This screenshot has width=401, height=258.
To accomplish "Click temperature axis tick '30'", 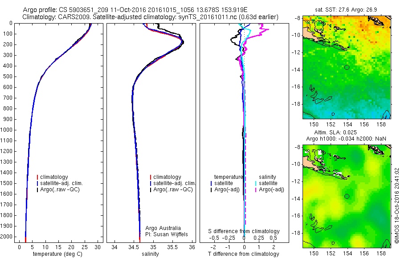I will coord(98,247).
